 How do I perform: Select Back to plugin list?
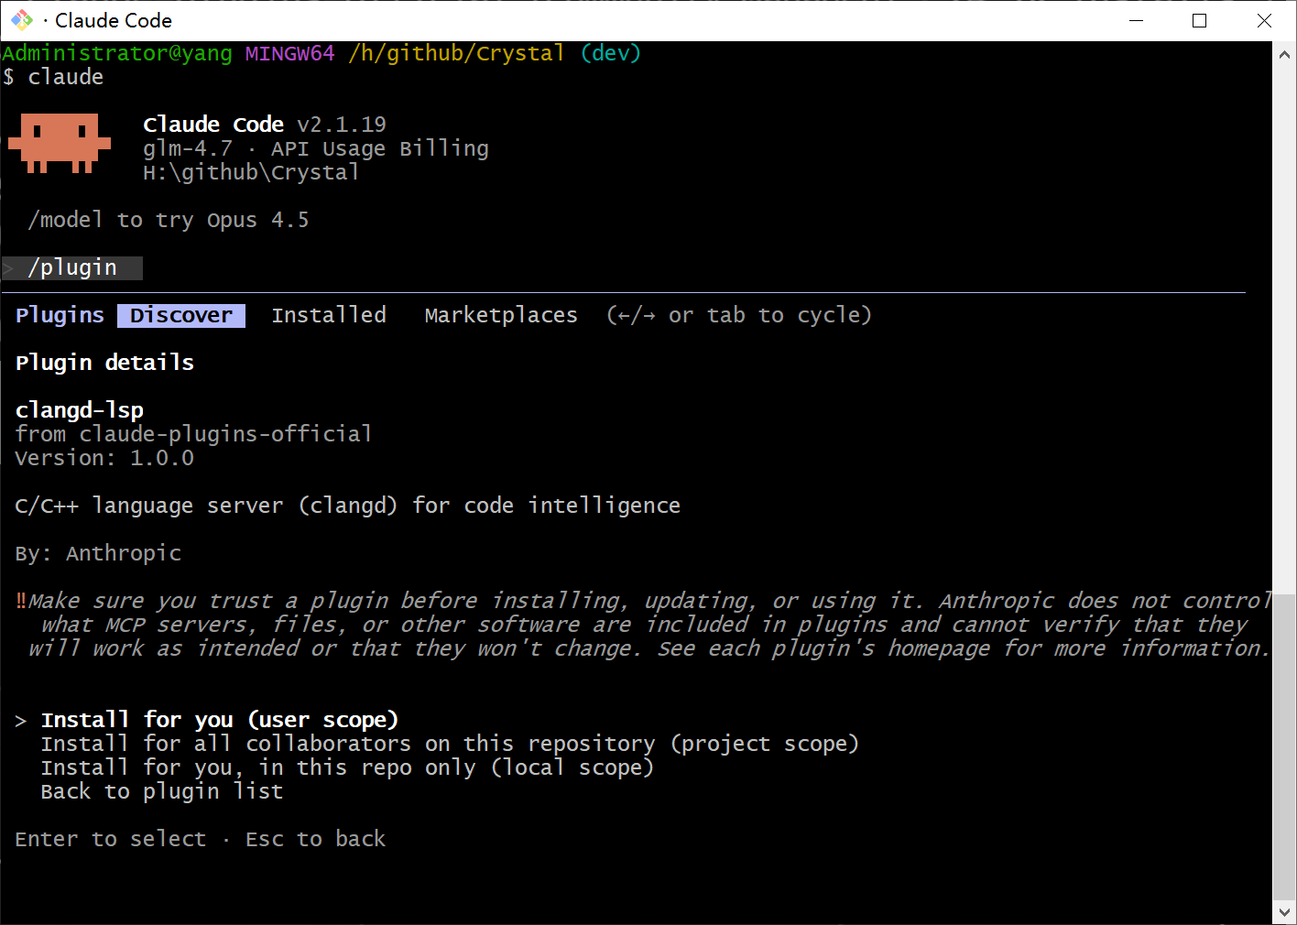pyautogui.click(x=162, y=791)
